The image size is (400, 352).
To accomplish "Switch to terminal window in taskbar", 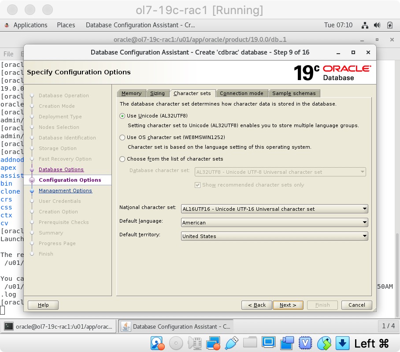I will 59,326.
